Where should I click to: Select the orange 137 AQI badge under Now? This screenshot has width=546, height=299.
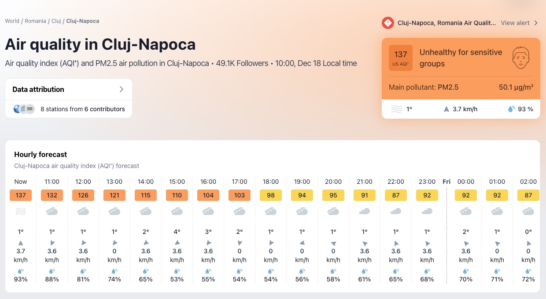[x=21, y=195]
